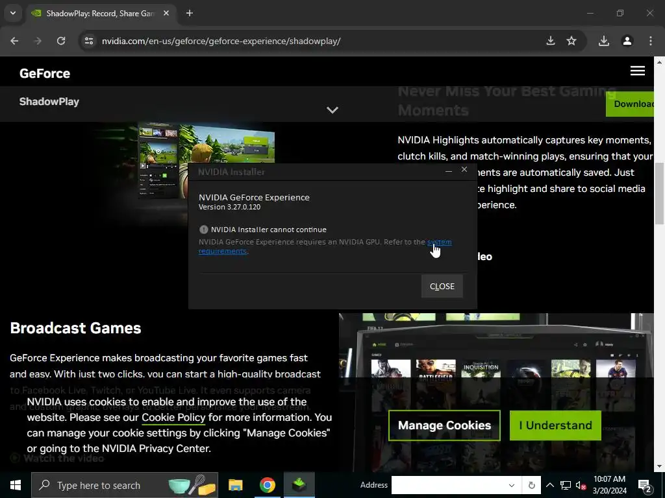Minimize the NVIDIA Installer dialog
665x498 pixels.
pyautogui.click(x=449, y=171)
